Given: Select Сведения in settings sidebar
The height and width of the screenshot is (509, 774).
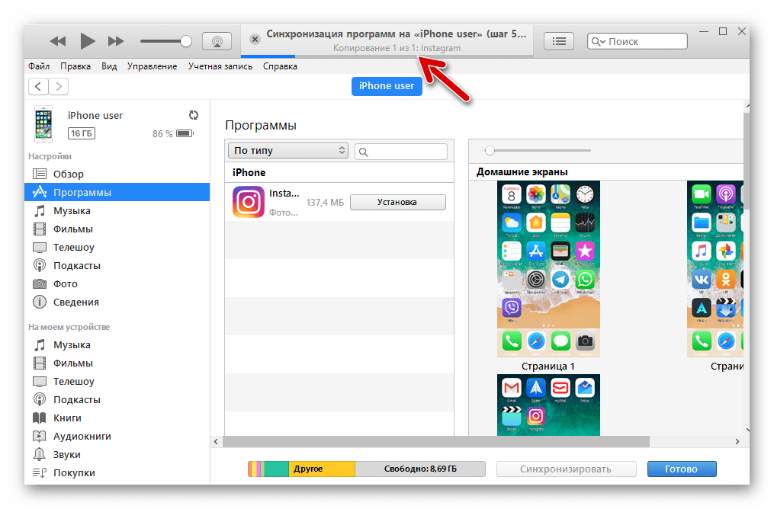Looking at the screenshot, I should [x=117, y=302].
